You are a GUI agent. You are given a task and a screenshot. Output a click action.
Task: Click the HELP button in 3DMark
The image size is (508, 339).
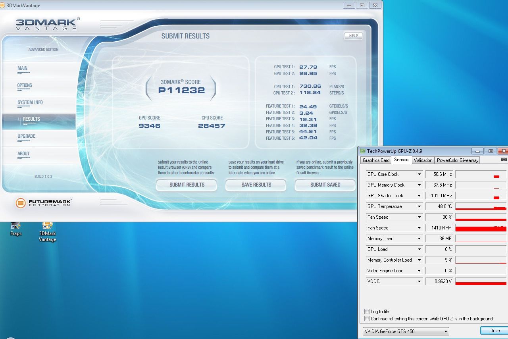353,36
